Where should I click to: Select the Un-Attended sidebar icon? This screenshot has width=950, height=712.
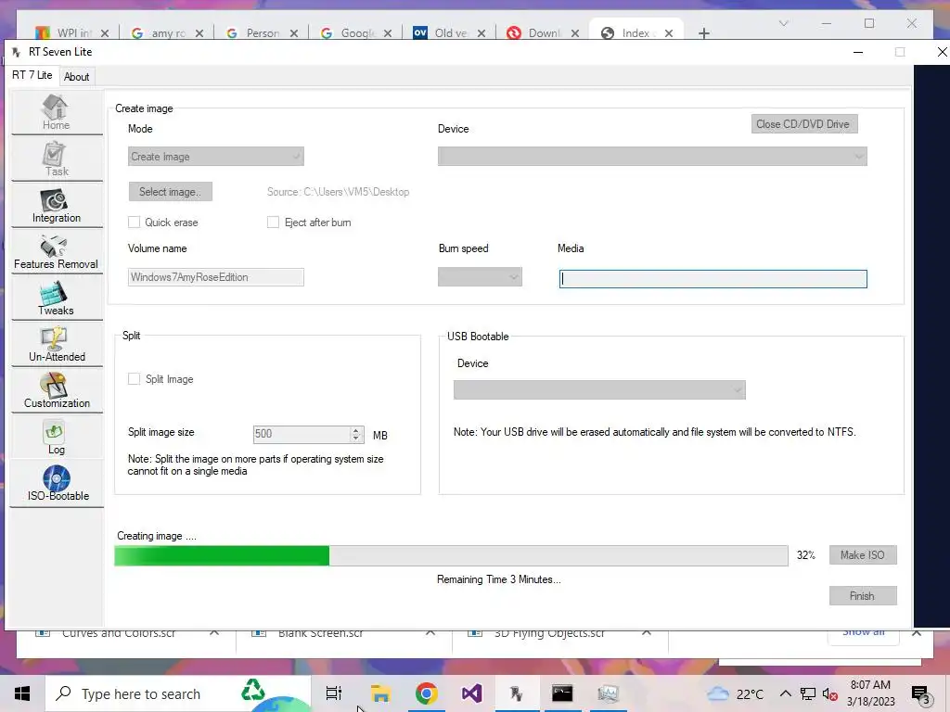click(57, 345)
